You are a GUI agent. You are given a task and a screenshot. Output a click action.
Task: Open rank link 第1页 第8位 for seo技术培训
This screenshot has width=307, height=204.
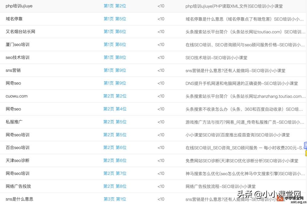coord(115,57)
